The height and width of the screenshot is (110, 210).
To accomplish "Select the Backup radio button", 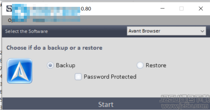I will 50,65.
